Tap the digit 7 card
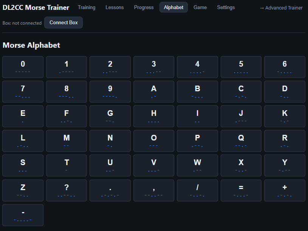This screenshot has height=231, width=308. coord(23,92)
